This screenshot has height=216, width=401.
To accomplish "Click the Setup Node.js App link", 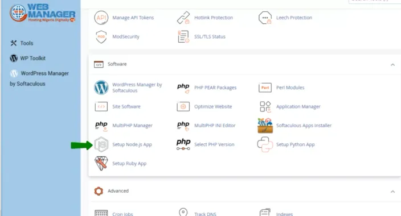I will (x=132, y=144).
